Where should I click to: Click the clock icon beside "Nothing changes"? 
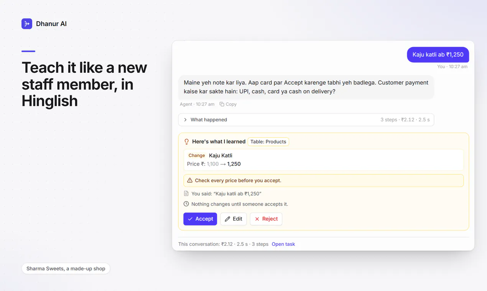point(186,204)
